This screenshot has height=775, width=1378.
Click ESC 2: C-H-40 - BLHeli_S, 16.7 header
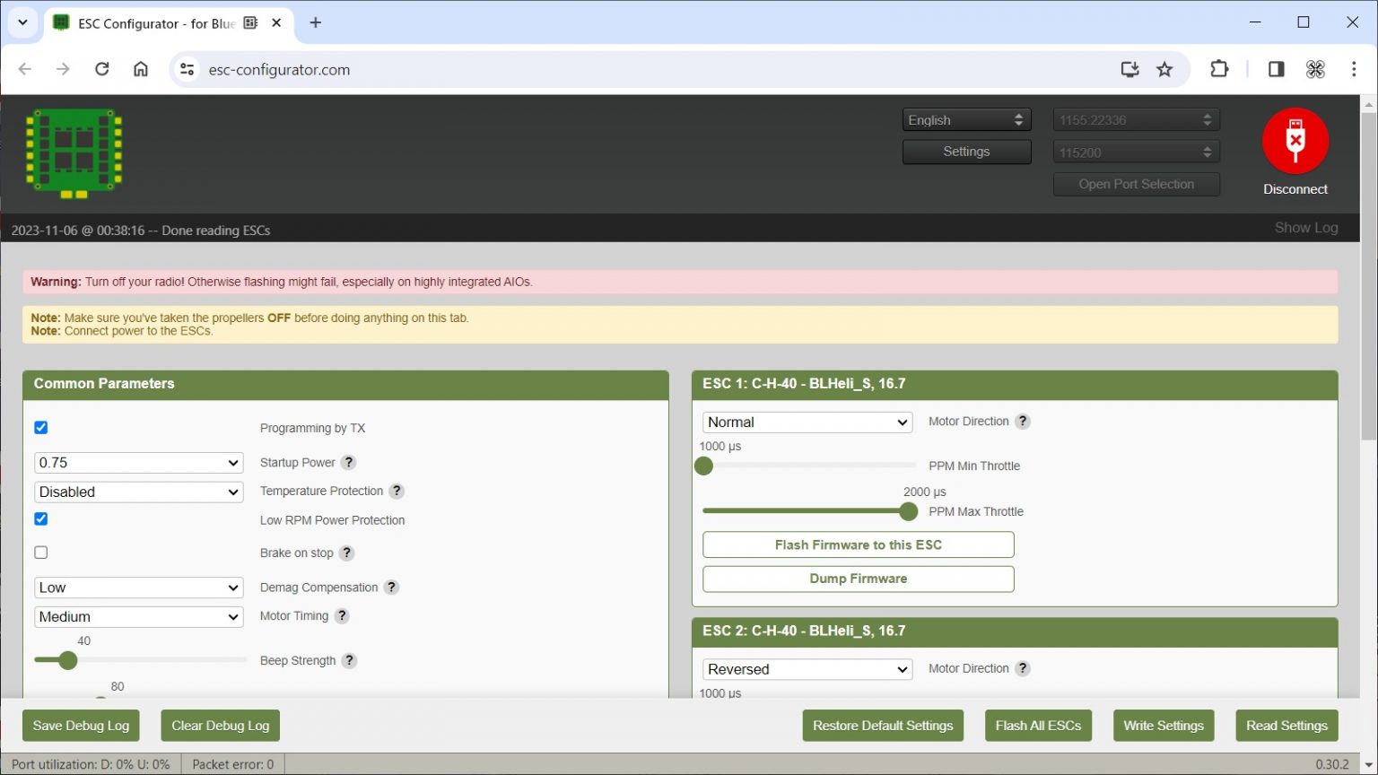click(x=1015, y=631)
